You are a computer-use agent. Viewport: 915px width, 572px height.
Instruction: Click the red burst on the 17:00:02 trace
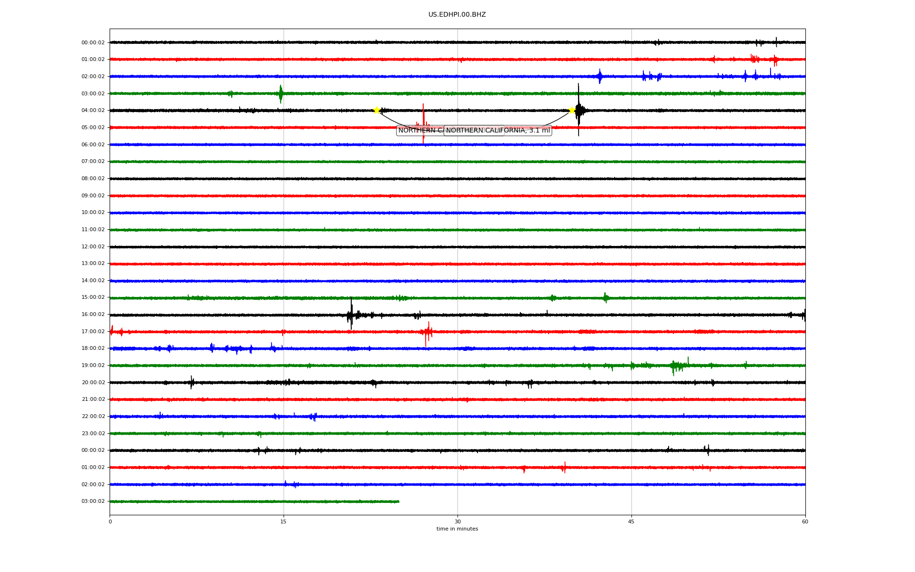tap(427, 332)
